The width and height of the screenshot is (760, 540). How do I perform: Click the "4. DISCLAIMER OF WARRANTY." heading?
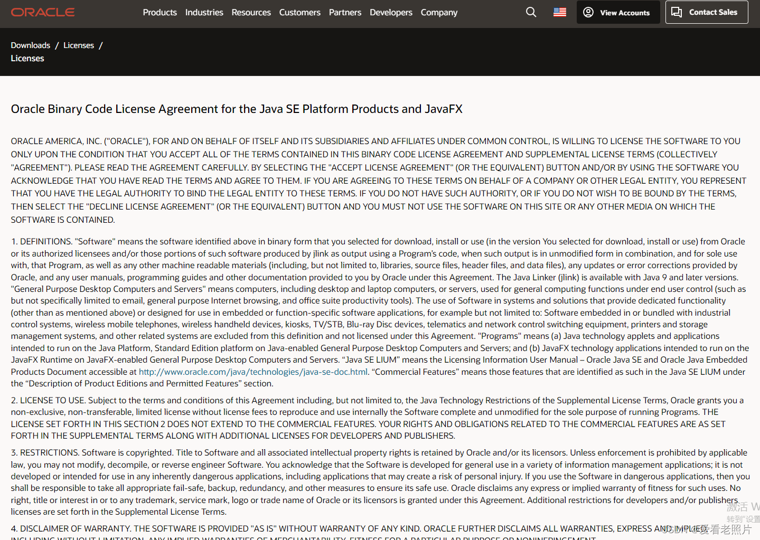71,528
